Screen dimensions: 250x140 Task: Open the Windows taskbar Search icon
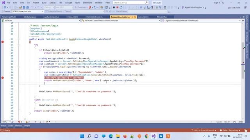point(89,136)
